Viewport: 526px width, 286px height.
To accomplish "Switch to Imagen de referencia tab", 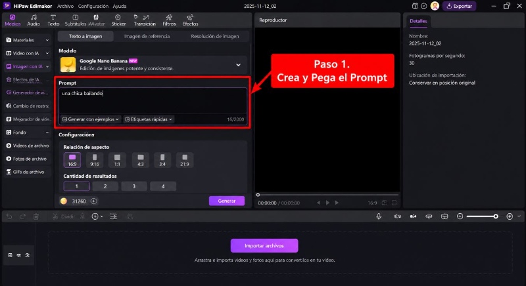I will [147, 36].
